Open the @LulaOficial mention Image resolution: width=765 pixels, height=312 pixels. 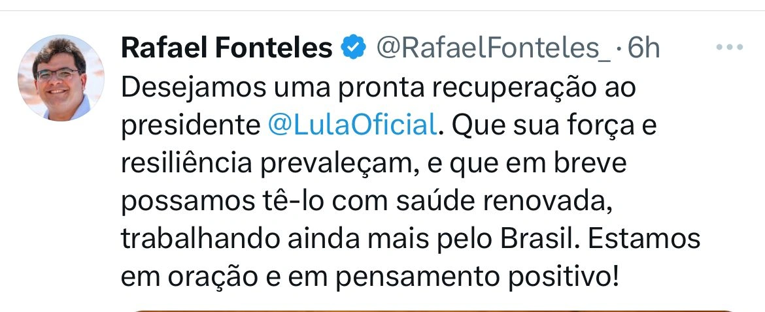[352, 125]
